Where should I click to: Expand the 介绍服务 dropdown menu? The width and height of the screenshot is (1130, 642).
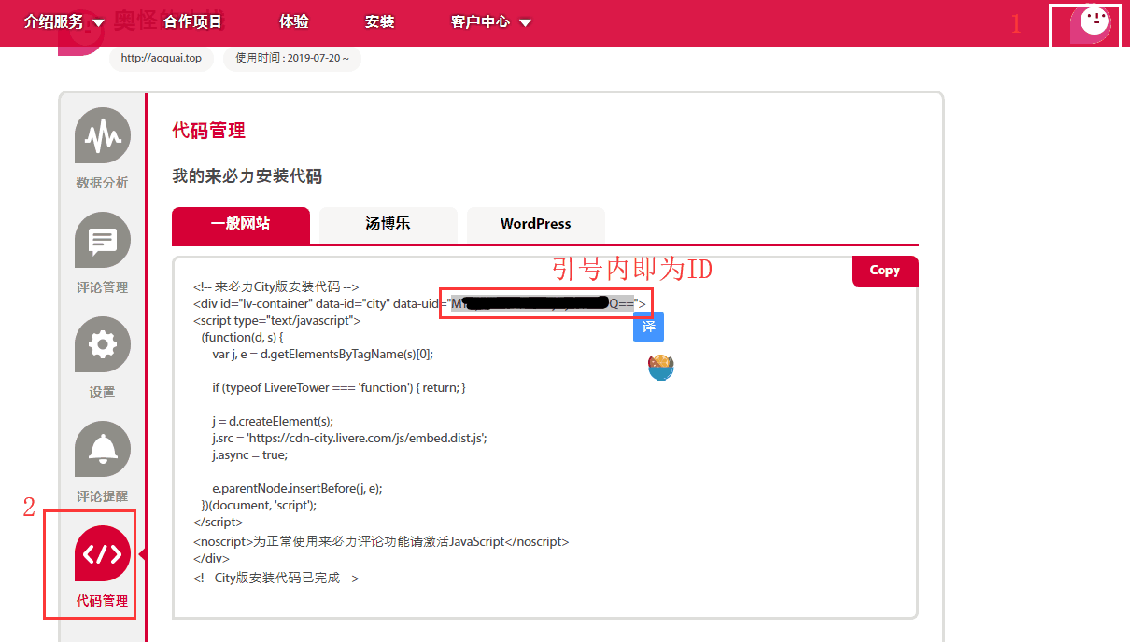[64, 22]
